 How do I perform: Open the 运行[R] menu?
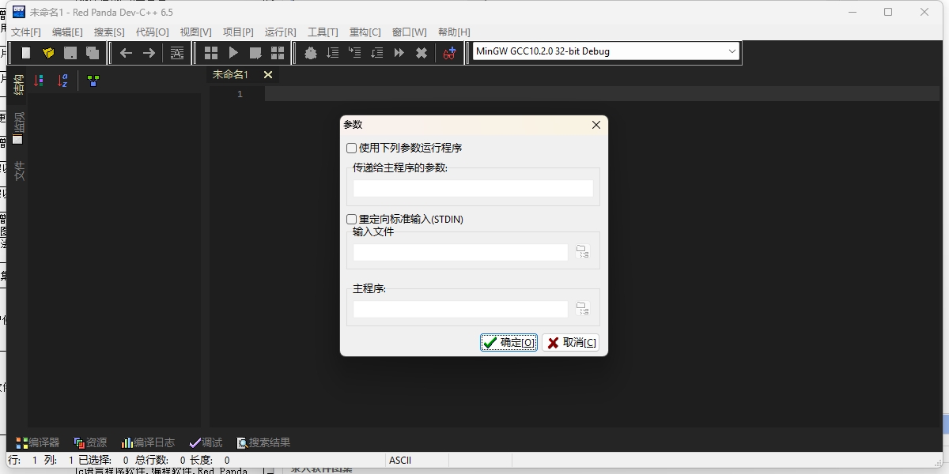pyautogui.click(x=281, y=32)
